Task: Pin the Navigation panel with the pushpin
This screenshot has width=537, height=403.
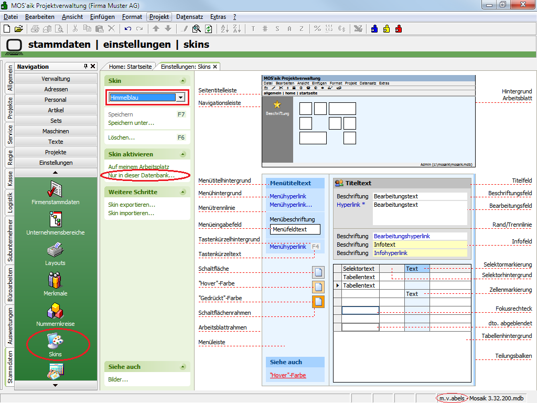Action: pyautogui.click(x=85, y=66)
